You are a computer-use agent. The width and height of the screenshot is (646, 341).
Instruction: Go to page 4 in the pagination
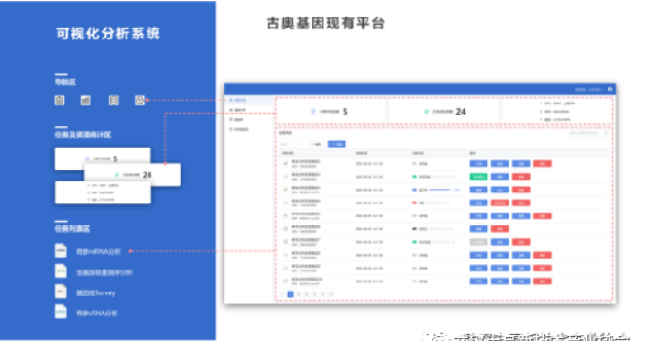[315, 294]
